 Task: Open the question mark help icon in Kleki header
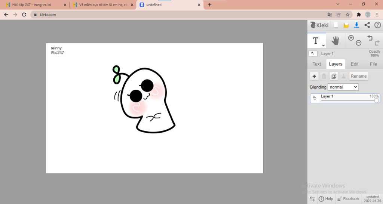(377, 25)
